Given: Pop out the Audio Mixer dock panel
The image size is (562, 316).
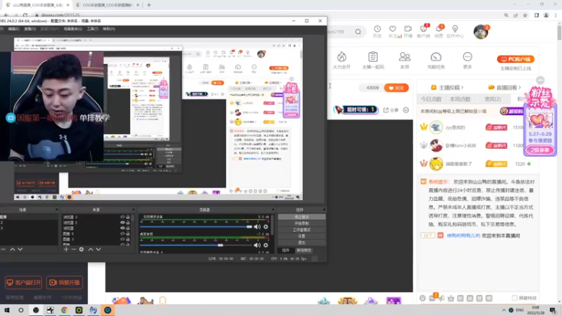Looking at the screenshot, I should tap(273, 209).
